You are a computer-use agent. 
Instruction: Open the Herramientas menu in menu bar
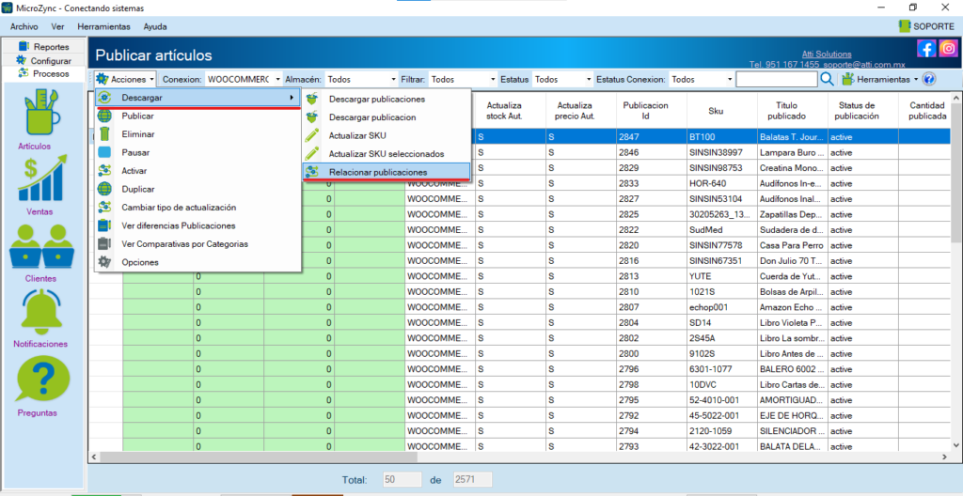(x=103, y=27)
